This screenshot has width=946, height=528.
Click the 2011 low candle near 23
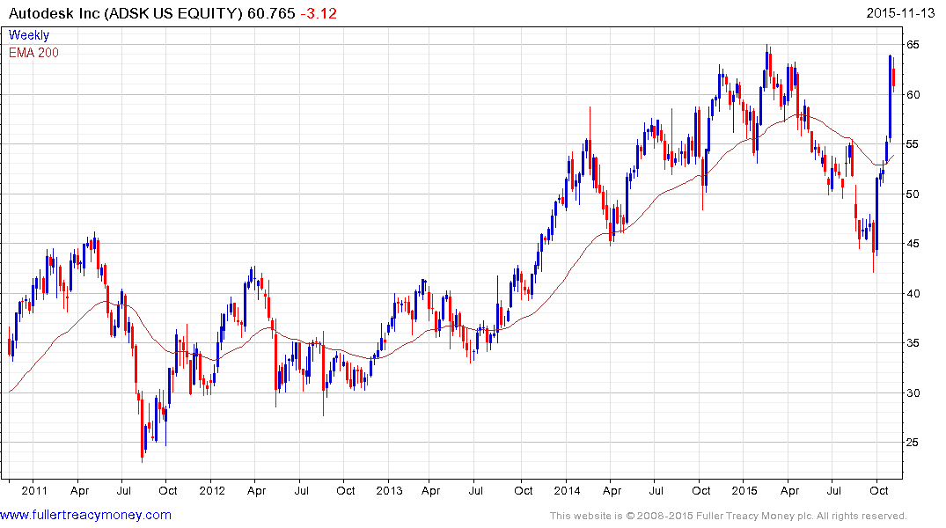(143, 441)
